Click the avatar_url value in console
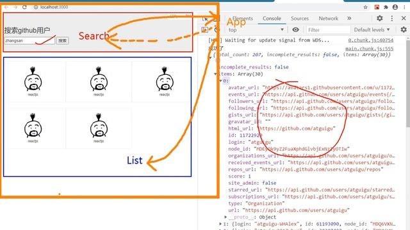The height and width of the screenshot is (230, 410). [329, 88]
